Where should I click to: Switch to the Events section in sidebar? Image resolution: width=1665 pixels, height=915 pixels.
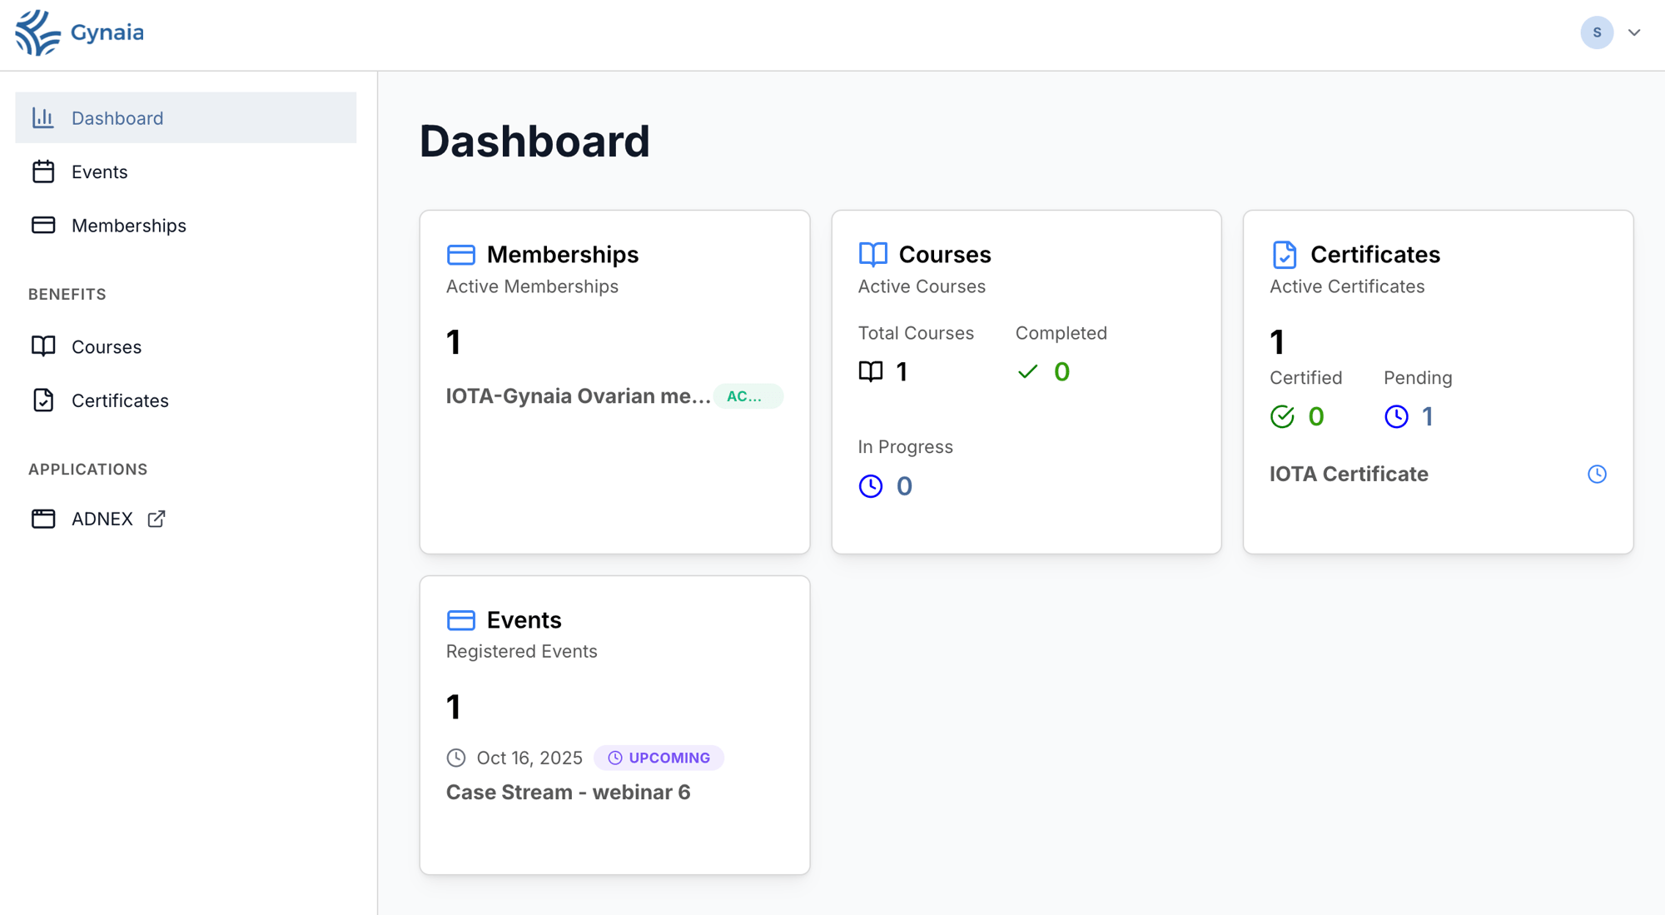100,172
